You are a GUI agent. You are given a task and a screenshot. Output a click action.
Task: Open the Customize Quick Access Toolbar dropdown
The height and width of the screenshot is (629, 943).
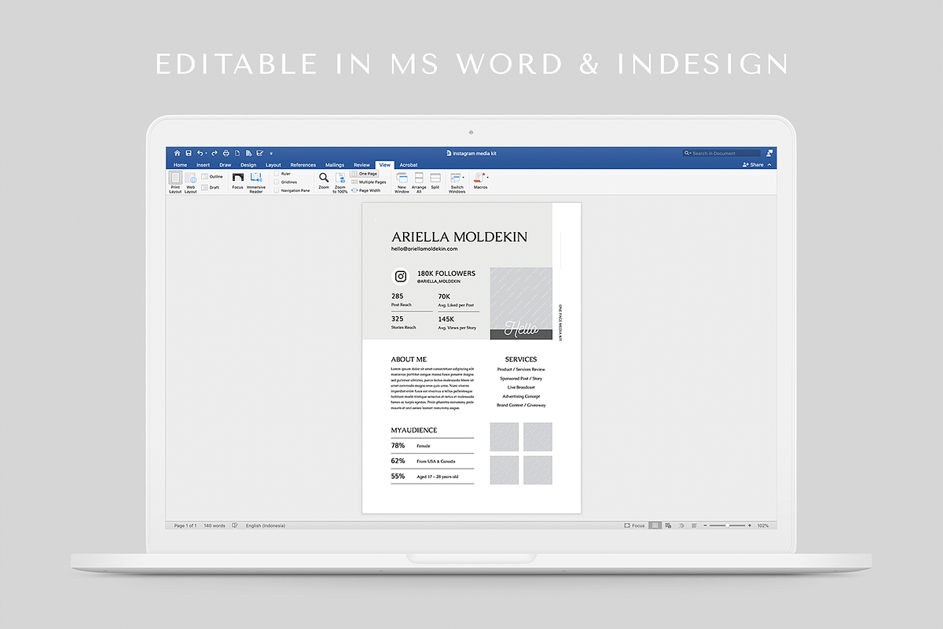[271, 154]
